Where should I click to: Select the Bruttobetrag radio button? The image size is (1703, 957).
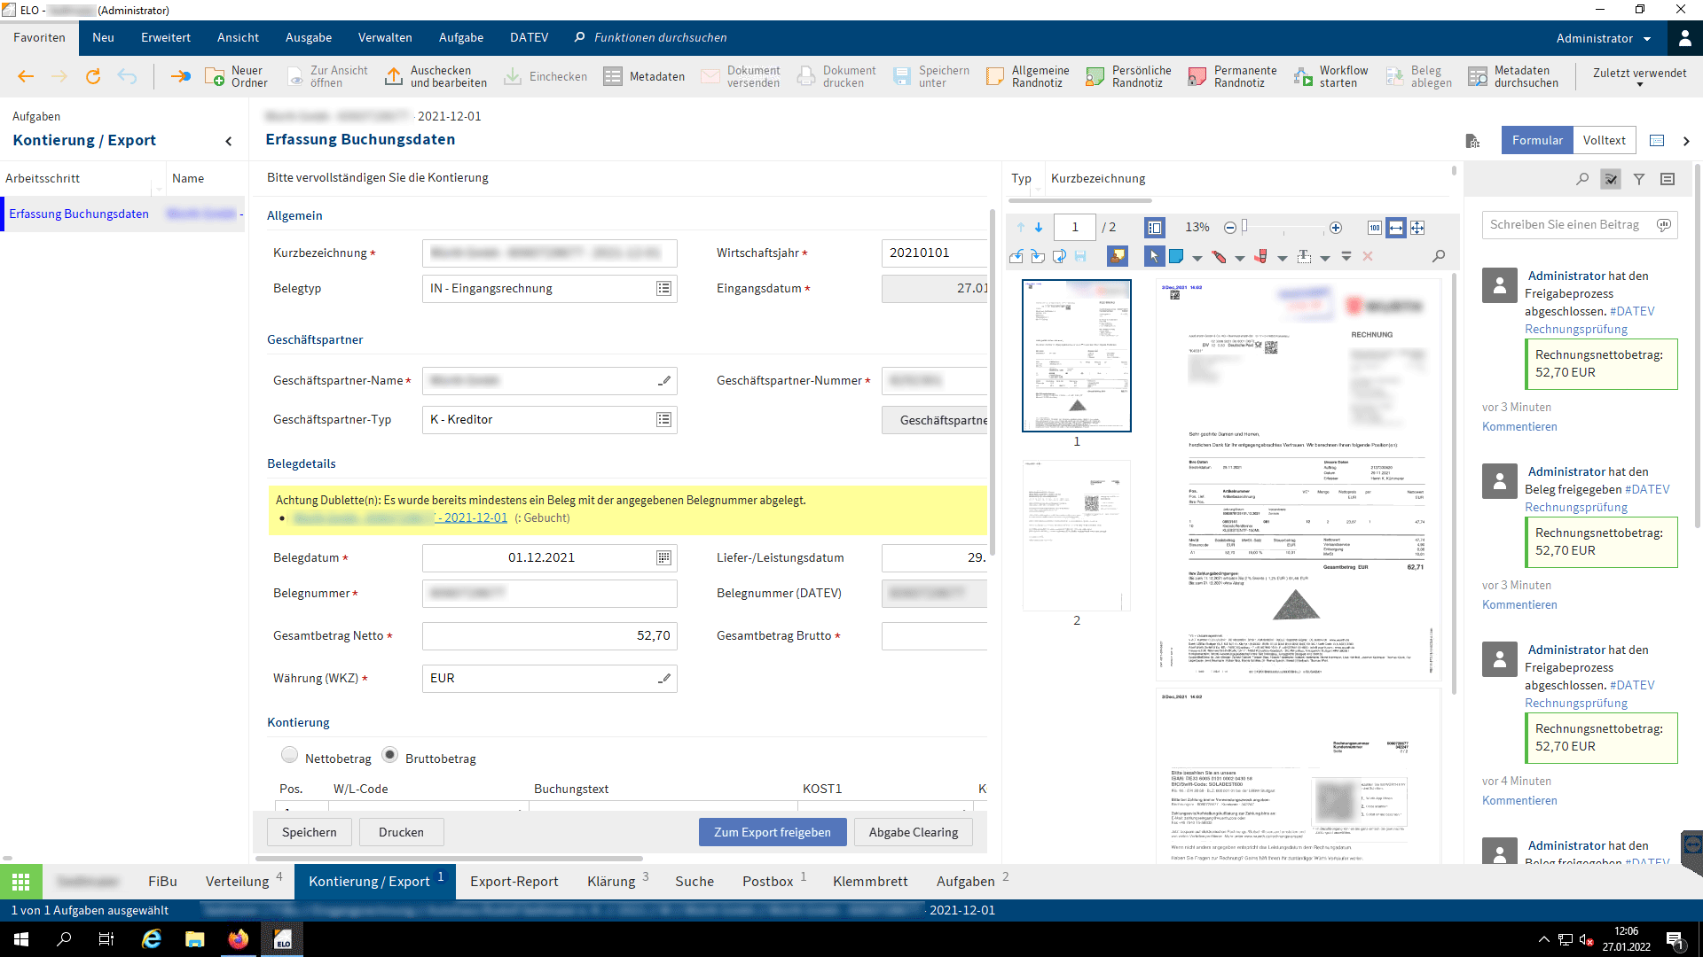389,755
